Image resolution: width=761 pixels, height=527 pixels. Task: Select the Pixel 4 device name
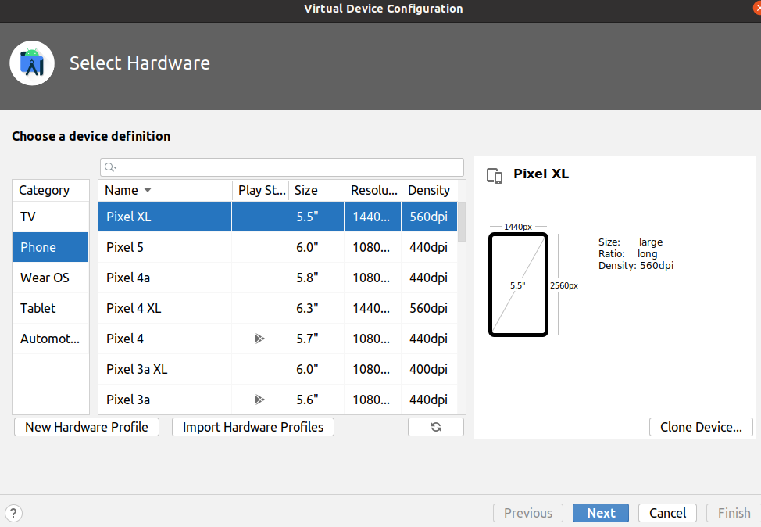pyautogui.click(x=125, y=339)
